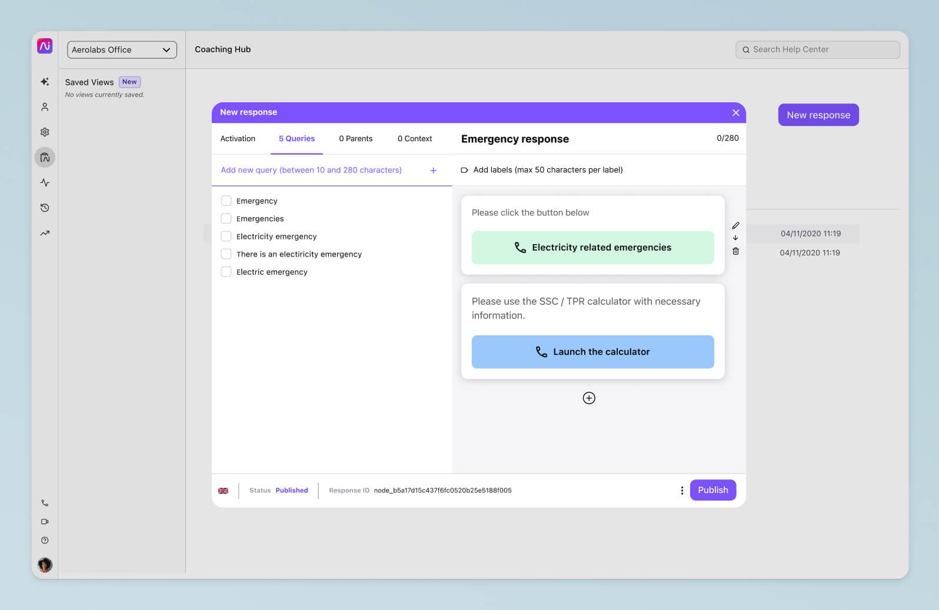Click the Coaching Hub page title

(x=223, y=49)
